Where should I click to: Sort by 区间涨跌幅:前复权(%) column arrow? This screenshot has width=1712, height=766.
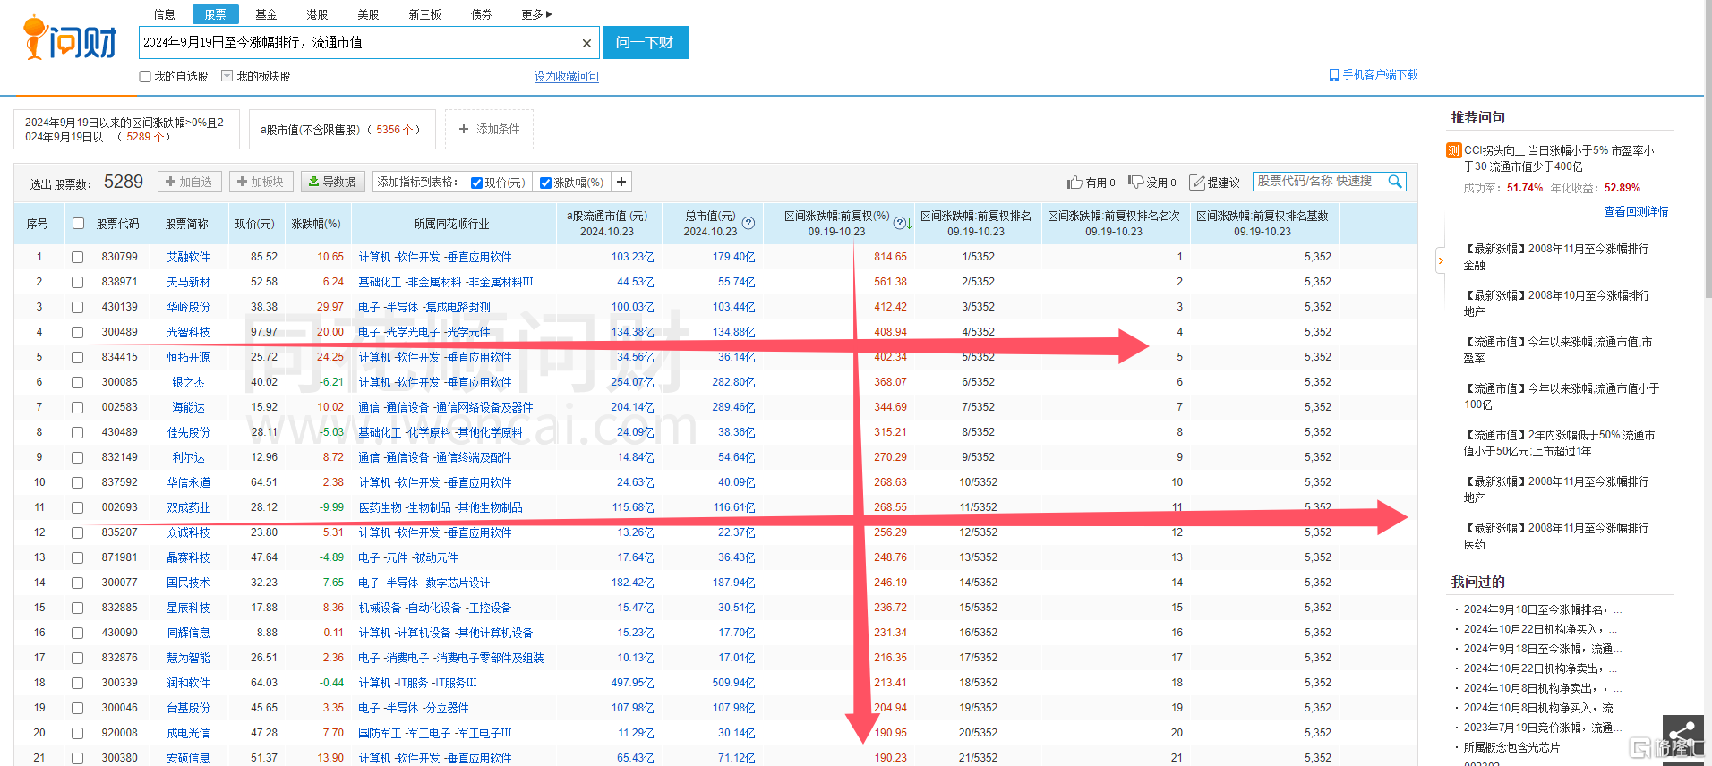[x=909, y=225]
